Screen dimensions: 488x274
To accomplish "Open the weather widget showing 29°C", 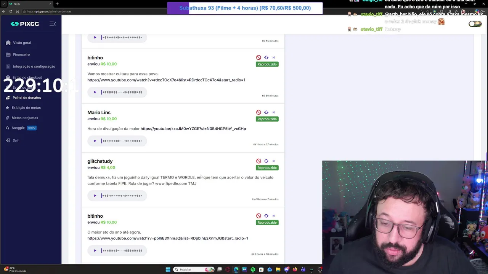I will pyautogui.click(x=15, y=269).
